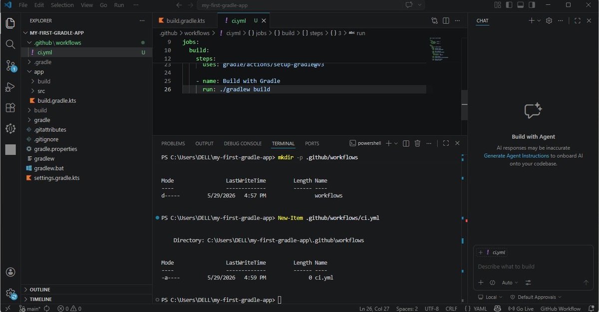This screenshot has width=599, height=312.
Task: Click the split editor right icon
Action: point(446,21)
